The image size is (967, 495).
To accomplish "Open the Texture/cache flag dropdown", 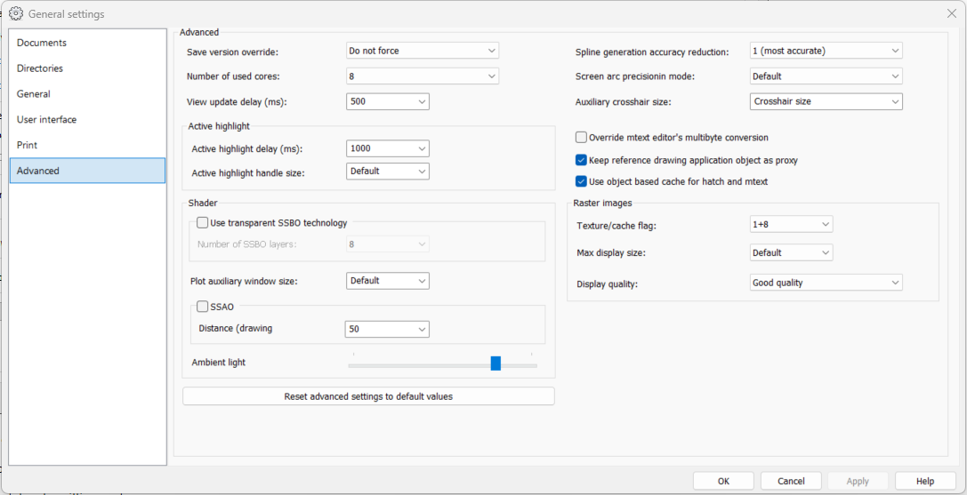I will tap(791, 225).
